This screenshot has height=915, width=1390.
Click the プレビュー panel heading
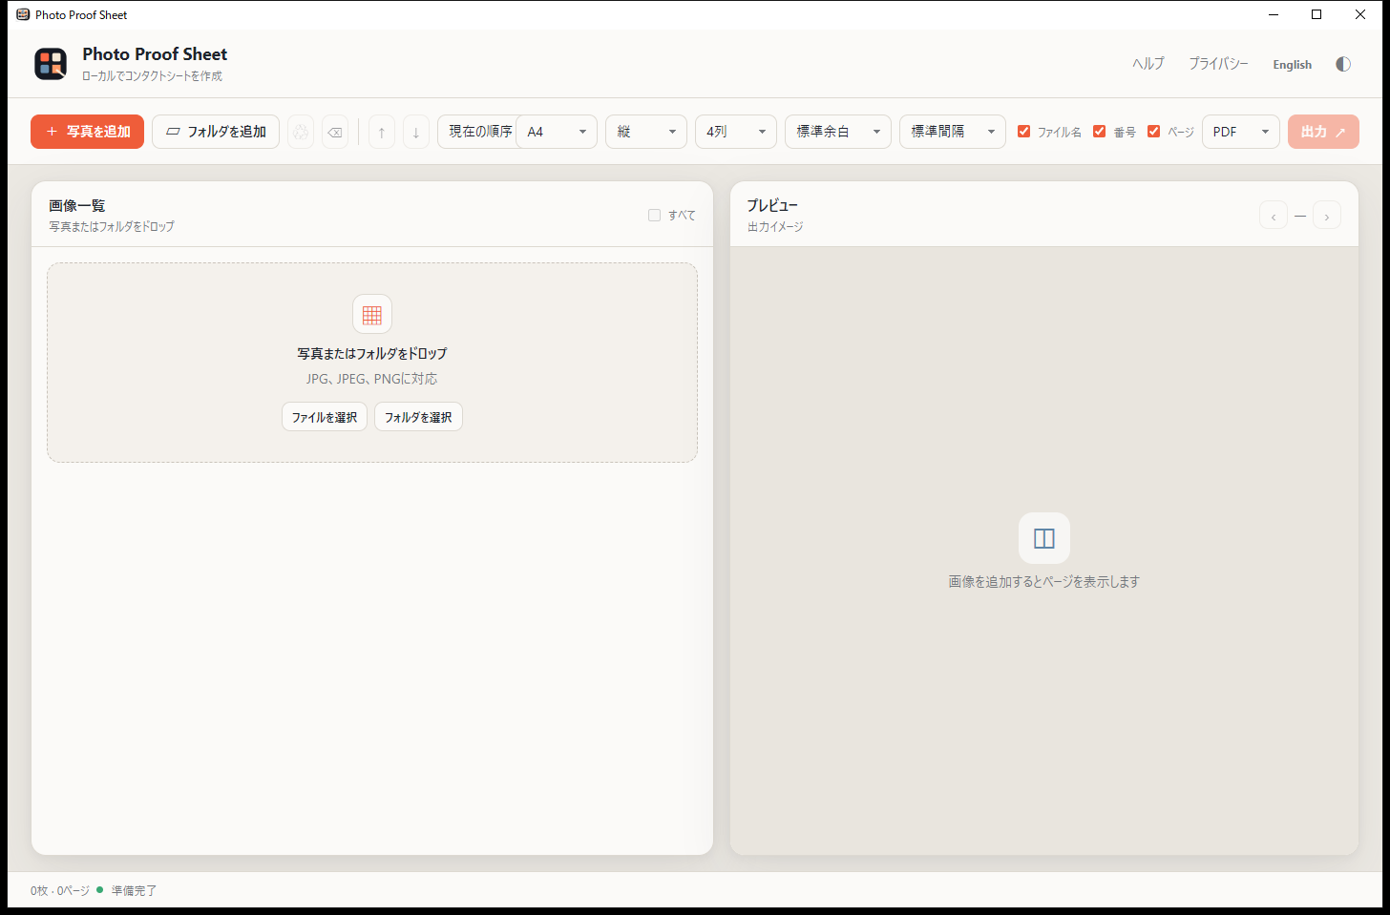(x=772, y=205)
